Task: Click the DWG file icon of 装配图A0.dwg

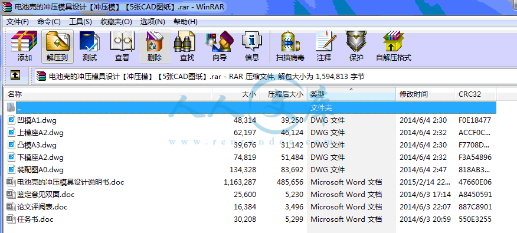Action: tap(12, 170)
